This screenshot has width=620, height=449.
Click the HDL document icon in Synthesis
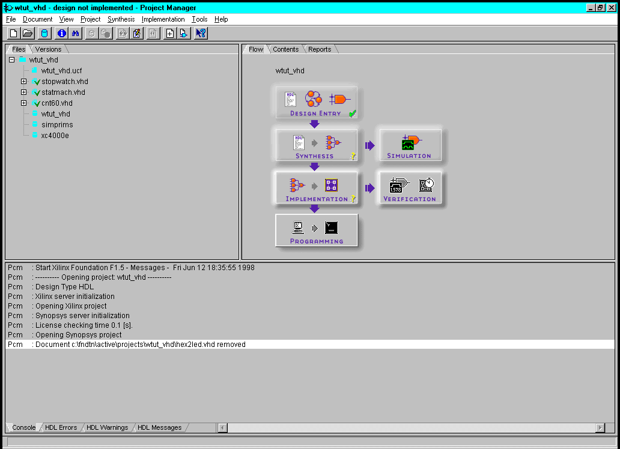click(x=299, y=142)
